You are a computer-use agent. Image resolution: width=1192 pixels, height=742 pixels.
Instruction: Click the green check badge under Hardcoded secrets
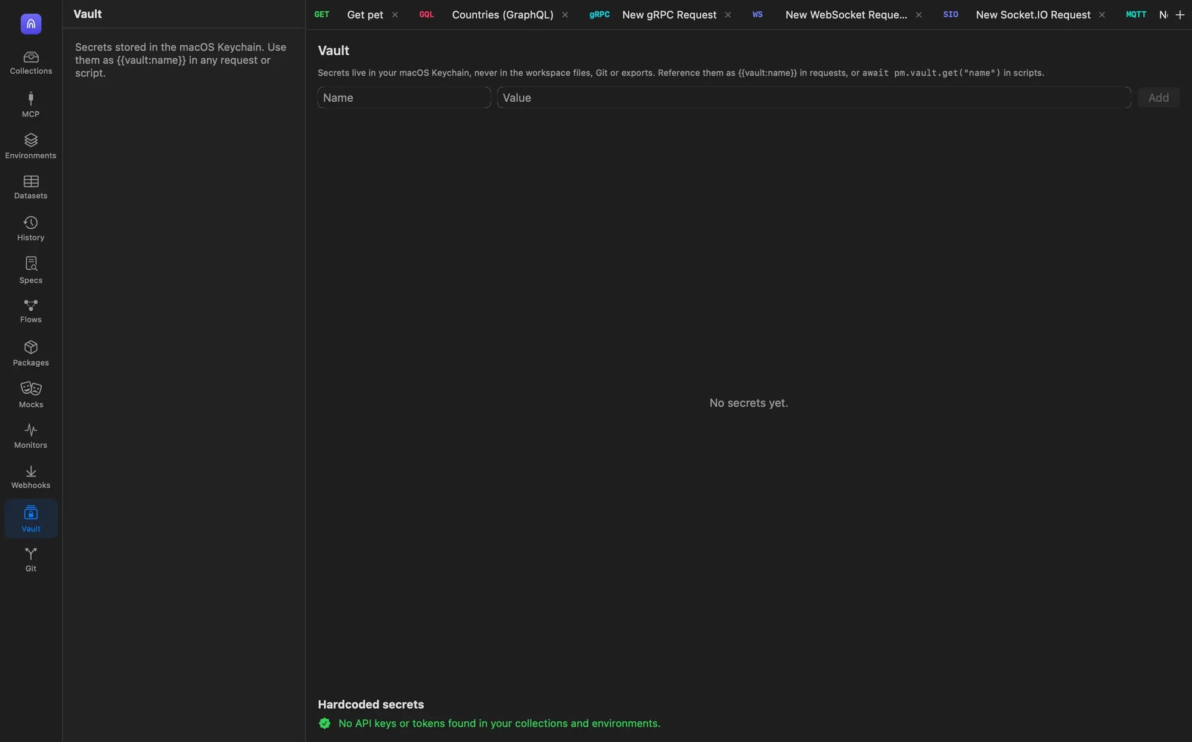325,724
